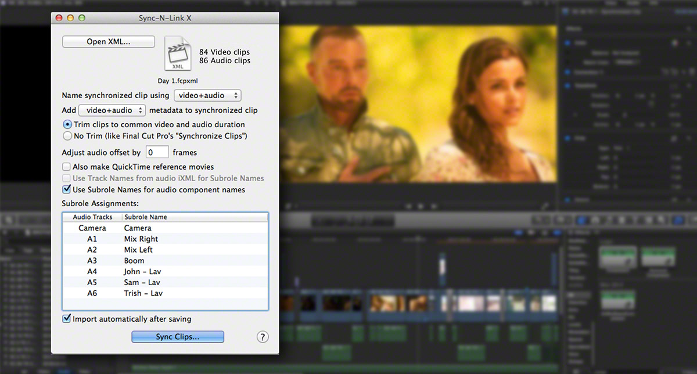Viewport: 697px width, 374px height.
Task: Select the Trish - Lav subrole name
Action: point(143,293)
